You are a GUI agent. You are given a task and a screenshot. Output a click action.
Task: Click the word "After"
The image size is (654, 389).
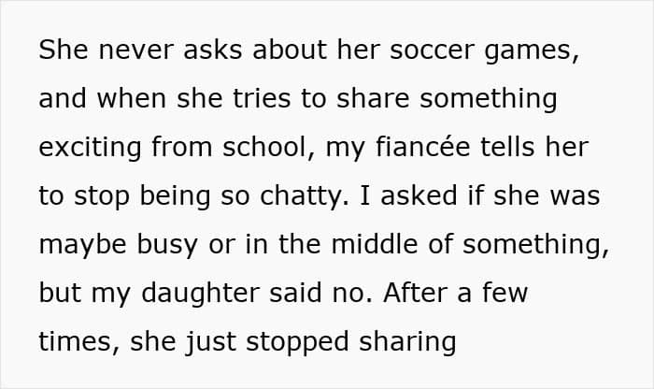(415, 292)
